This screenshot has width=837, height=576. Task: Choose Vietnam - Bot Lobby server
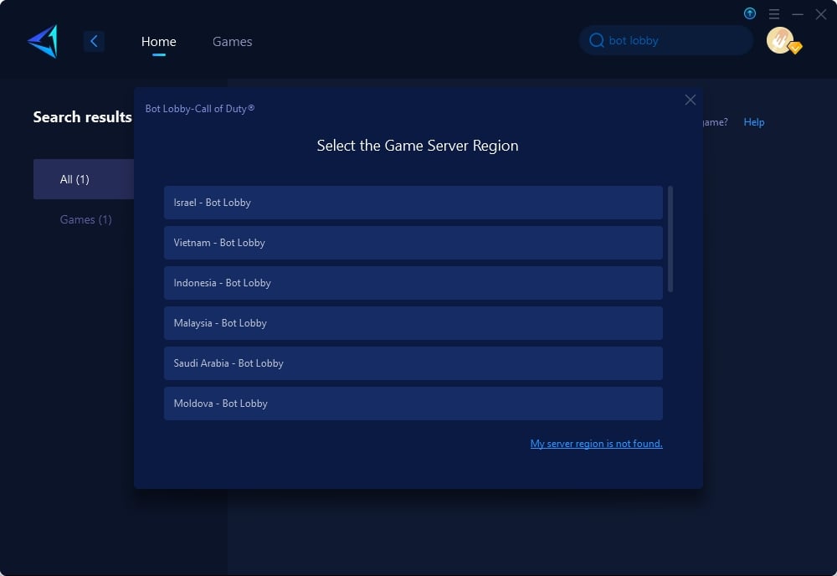point(413,242)
